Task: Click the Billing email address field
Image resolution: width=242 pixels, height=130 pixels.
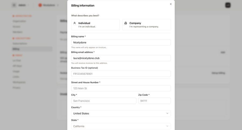Action: pyautogui.click(x=121, y=58)
